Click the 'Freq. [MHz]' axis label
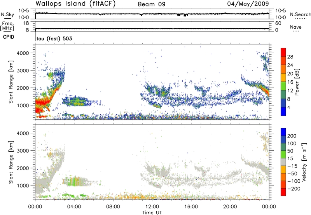The image size is (311, 215). [7, 26]
